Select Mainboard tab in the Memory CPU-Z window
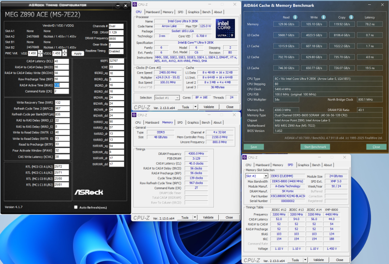Image resolution: width=389 pixels, height=264 pixels. 152,122
